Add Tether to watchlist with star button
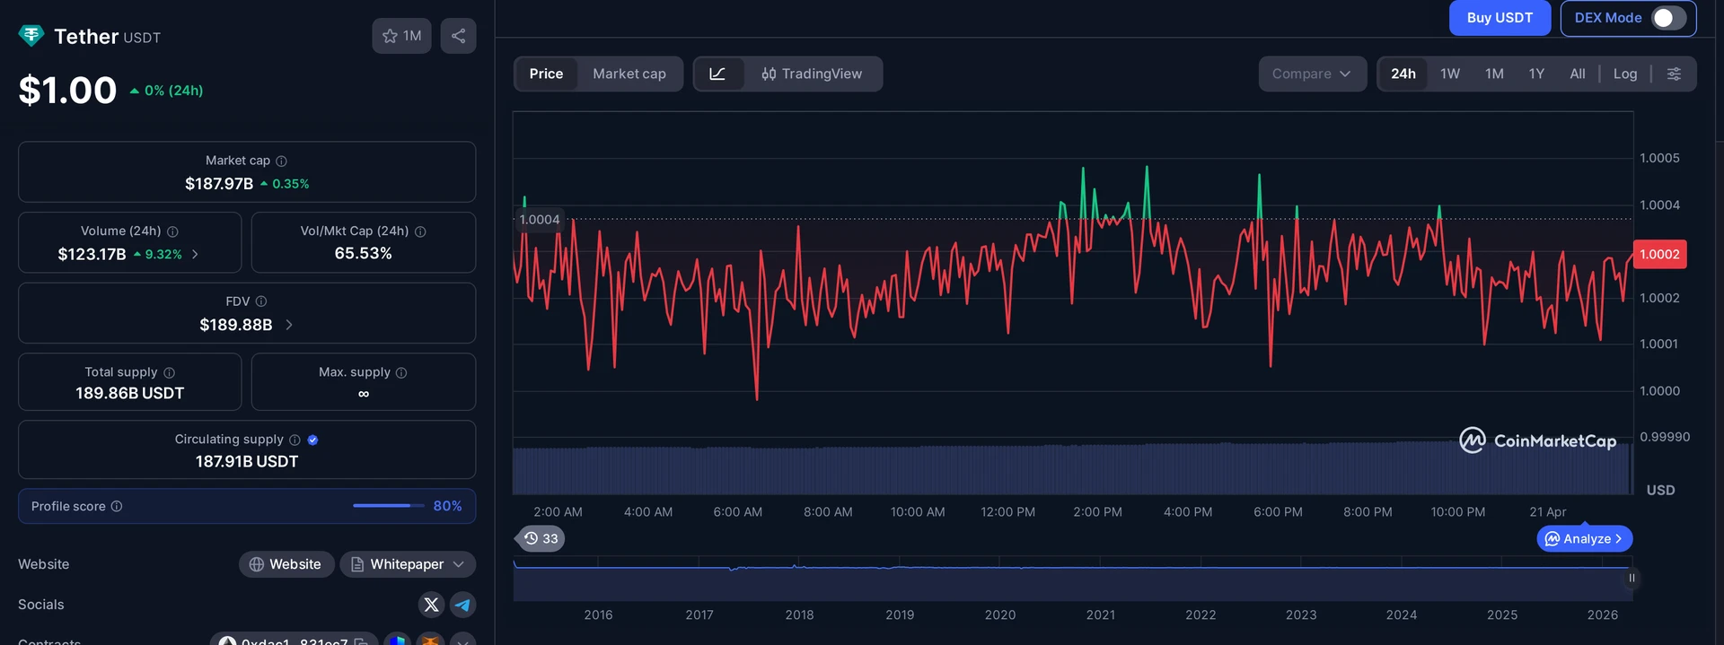 click(x=401, y=36)
